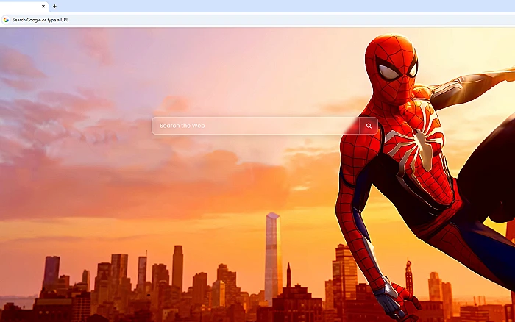
Task: Open a new tab with the plus icon
Action: (54, 6)
